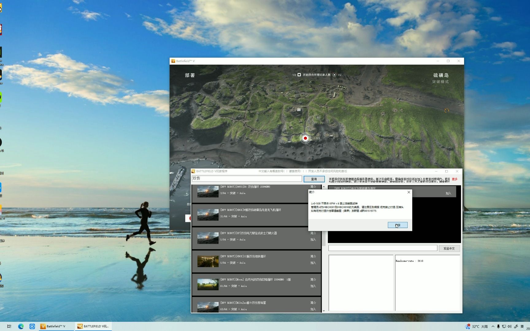Minimize the Battlefield V game window
Image resolution: width=530 pixels, height=331 pixels.
[438, 61]
